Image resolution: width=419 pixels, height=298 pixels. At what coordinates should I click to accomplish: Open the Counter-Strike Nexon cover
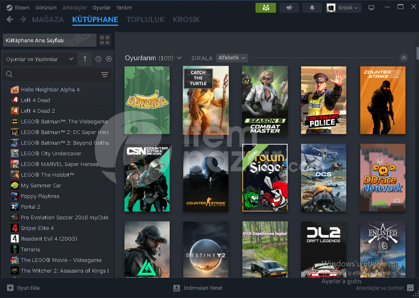[147, 178]
